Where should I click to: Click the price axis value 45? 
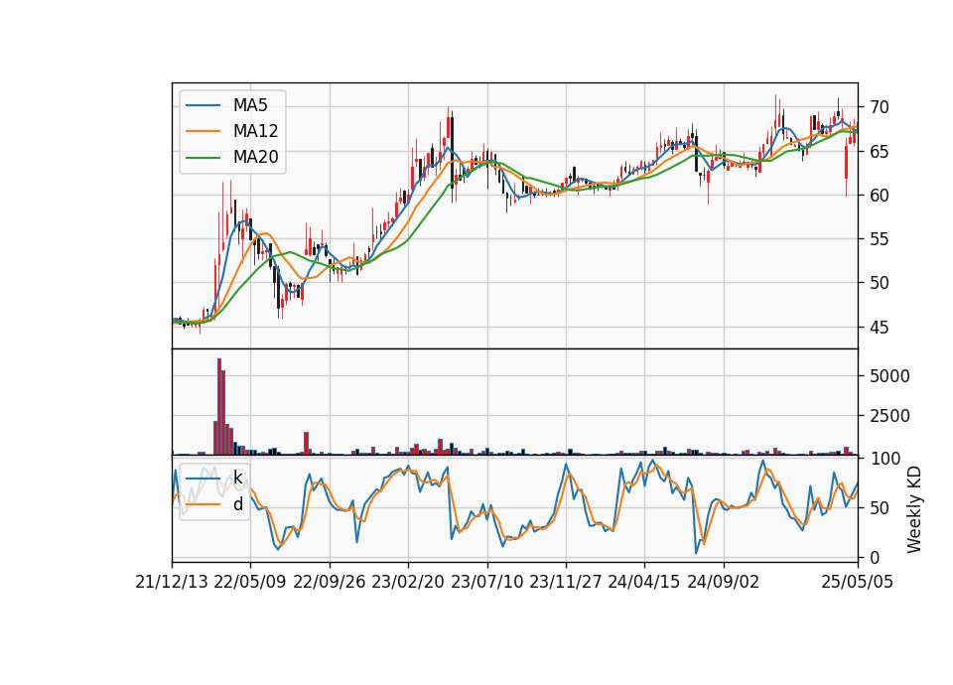[879, 328]
